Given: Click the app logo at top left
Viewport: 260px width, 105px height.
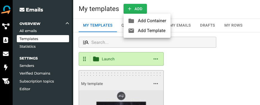Looking at the screenshot, I should pyautogui.click(x=6, y=10).
